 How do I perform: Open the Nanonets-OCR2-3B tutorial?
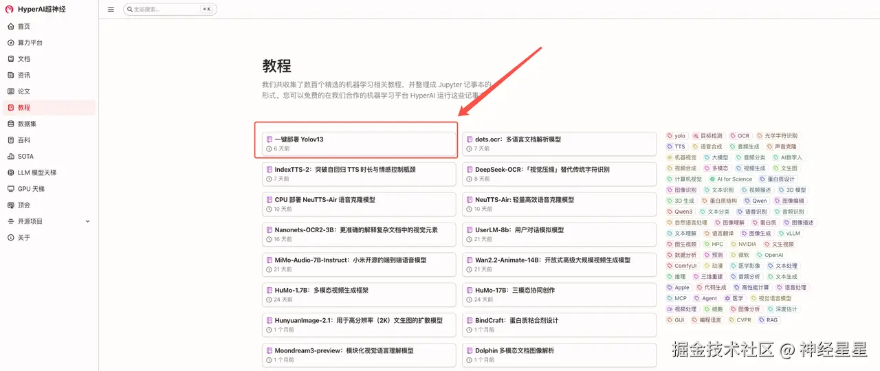pos(359,234)
